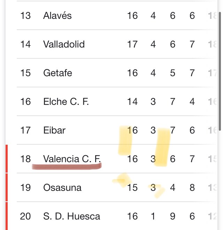The width and height of the screenshot is (223, 230).
Task: Click Valladolid's 17 matches played value
Action: click(132, 44)
